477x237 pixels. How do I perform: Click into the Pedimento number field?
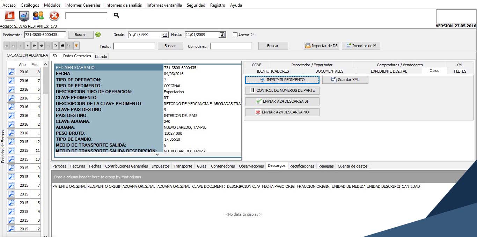[x=45, y=35]
